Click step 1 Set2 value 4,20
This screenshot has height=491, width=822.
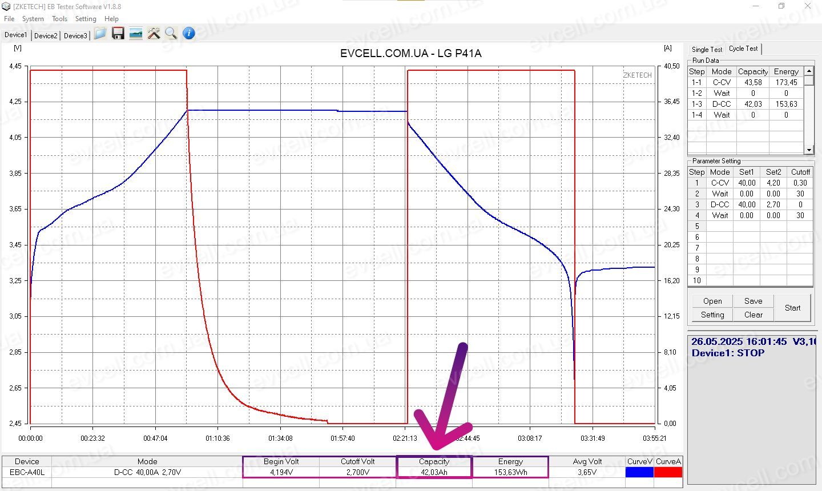tap(773, 183)
